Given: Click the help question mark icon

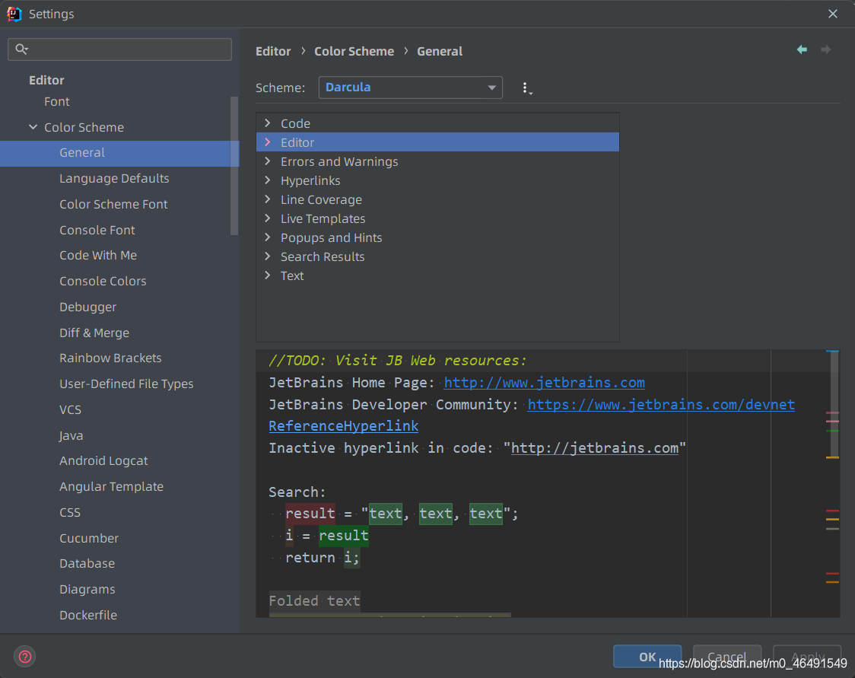Looking at the screenshot, I should (x=25, y=656).
